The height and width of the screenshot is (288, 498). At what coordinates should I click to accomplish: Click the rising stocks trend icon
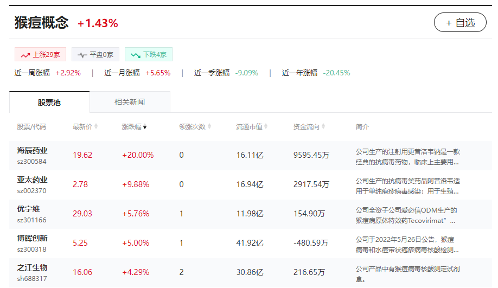click(25, 55)
